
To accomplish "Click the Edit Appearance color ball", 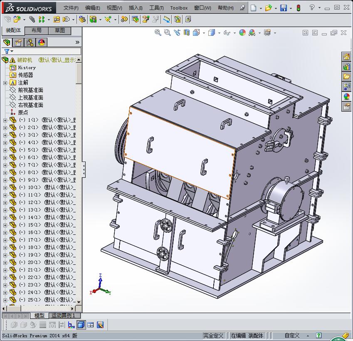I will [x=242, y=32].
